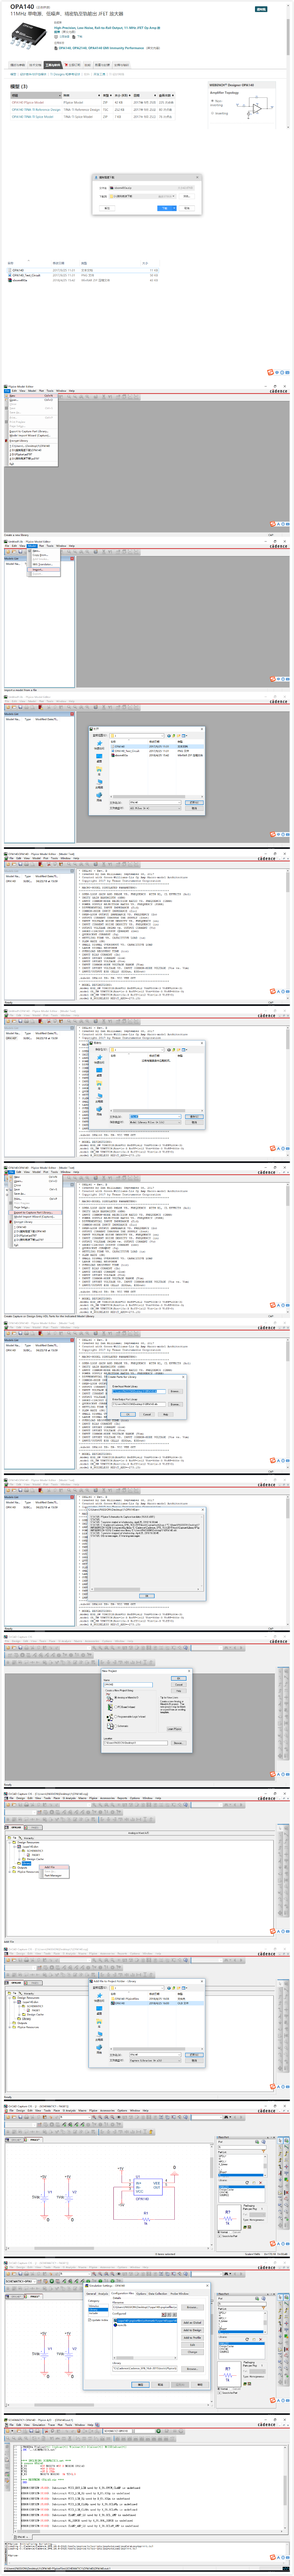Click Help in the New Project dialog

[179, 1691]
